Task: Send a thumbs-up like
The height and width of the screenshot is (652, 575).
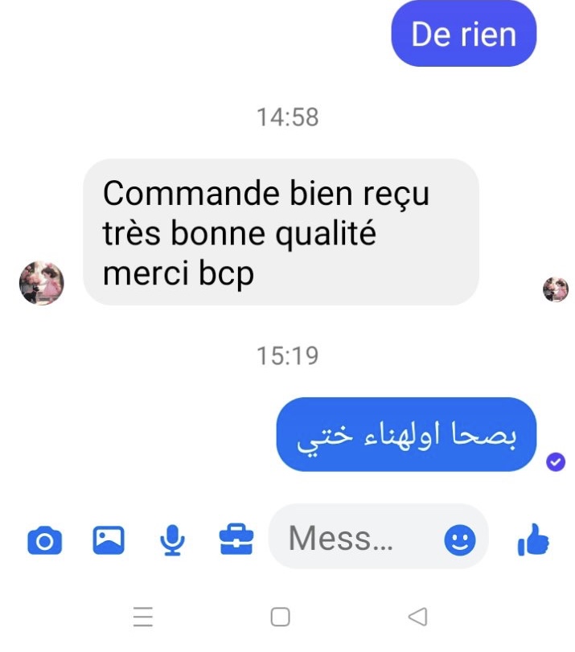Action: [533, 539]
